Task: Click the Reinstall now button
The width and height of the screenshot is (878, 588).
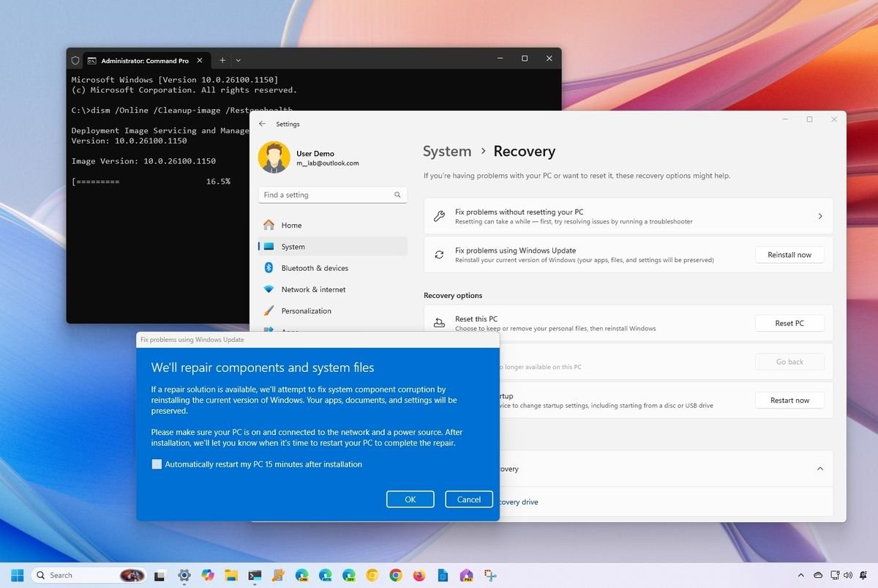Action: (789, 255)
